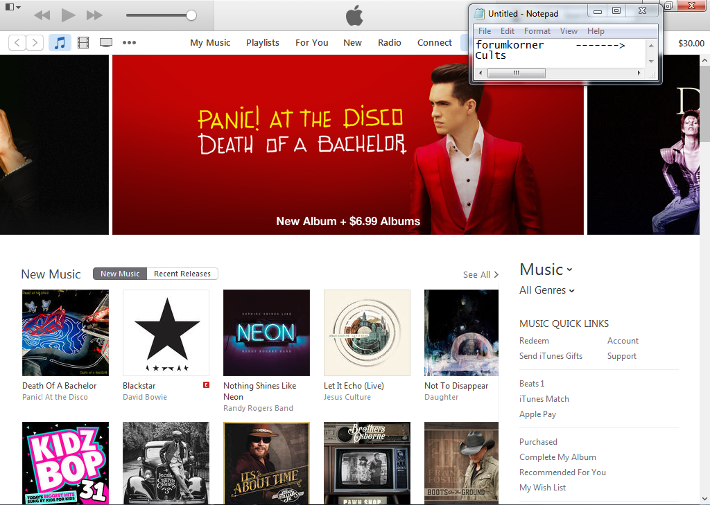Open Notepad File menu
Image resolution: width=710 pixels, height=505 pixels.
pos(485,30)
